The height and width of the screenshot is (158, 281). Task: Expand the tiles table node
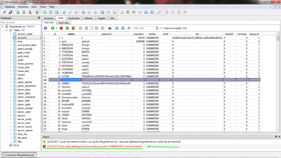[11, 141]
